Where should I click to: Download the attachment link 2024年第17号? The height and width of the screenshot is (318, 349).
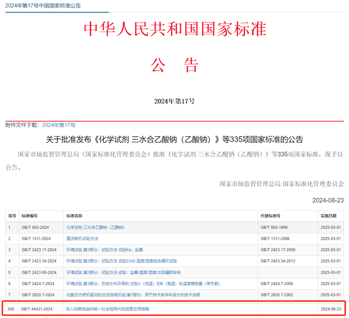click(59, 125)
